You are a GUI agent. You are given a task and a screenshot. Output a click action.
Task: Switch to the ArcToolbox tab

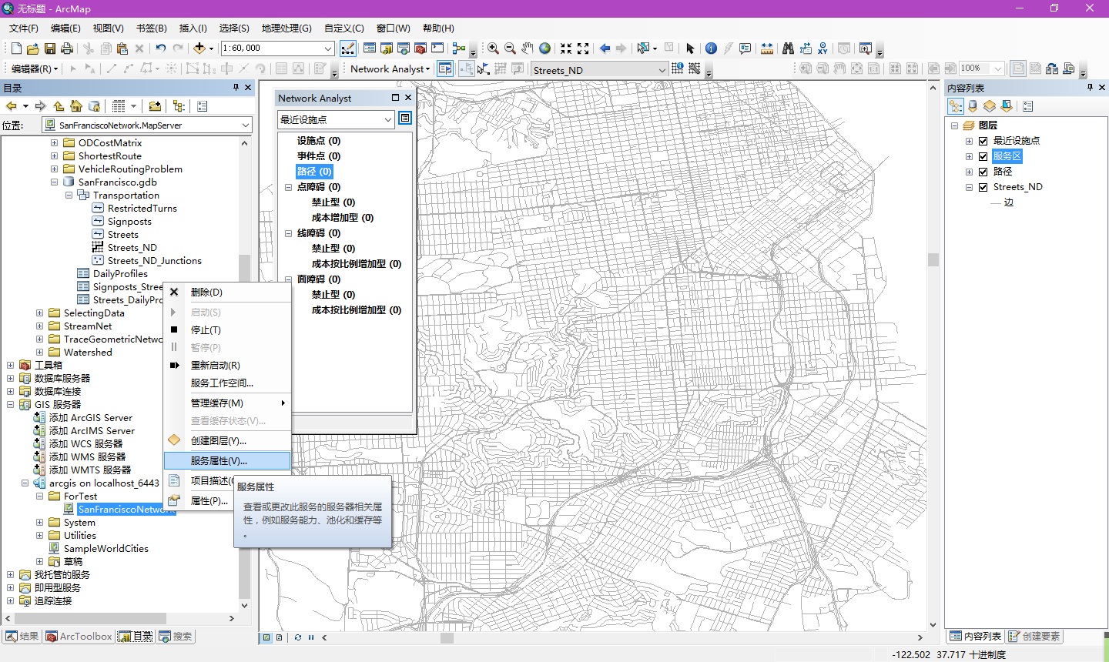tap(79, 637)
